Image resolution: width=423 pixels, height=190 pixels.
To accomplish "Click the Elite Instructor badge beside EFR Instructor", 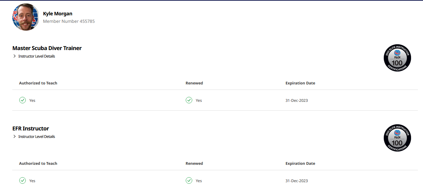I will click(397, 138).
